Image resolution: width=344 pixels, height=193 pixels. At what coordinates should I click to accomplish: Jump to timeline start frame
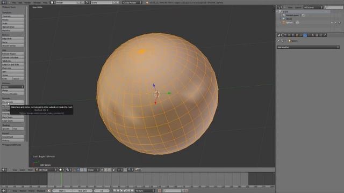click(114, 191)
